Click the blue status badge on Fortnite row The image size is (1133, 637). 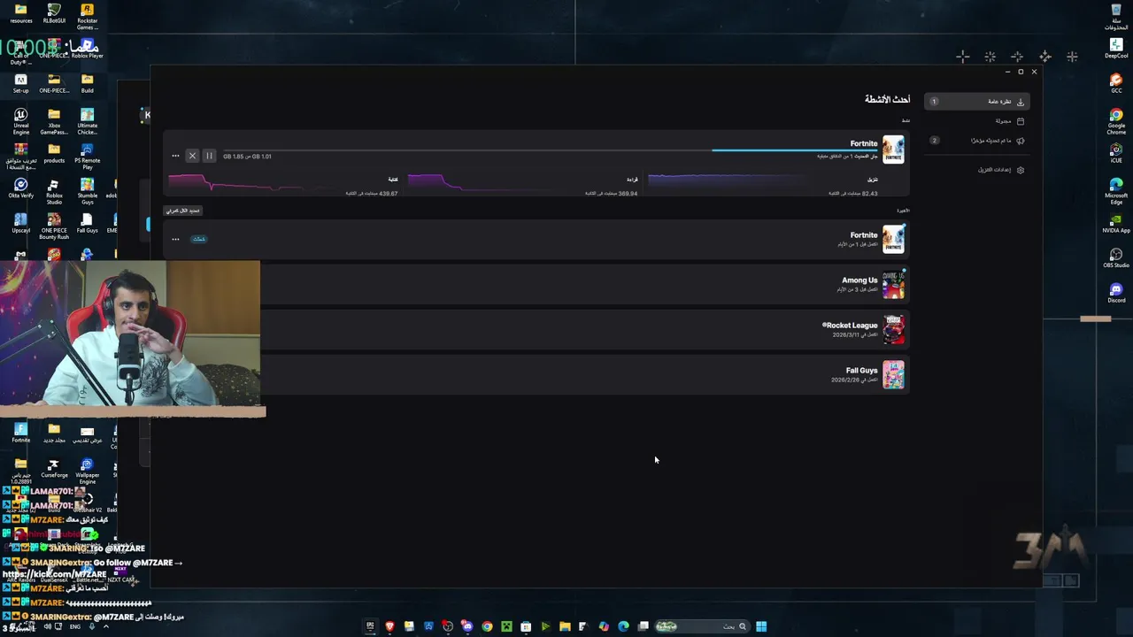coord(198,239)
